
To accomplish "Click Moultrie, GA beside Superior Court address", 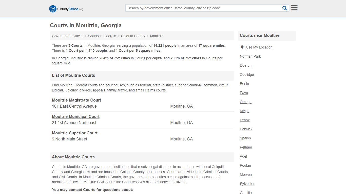I will click(182, 139).
